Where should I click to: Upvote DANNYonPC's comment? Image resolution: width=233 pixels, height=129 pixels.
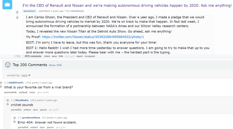point(1,83)
